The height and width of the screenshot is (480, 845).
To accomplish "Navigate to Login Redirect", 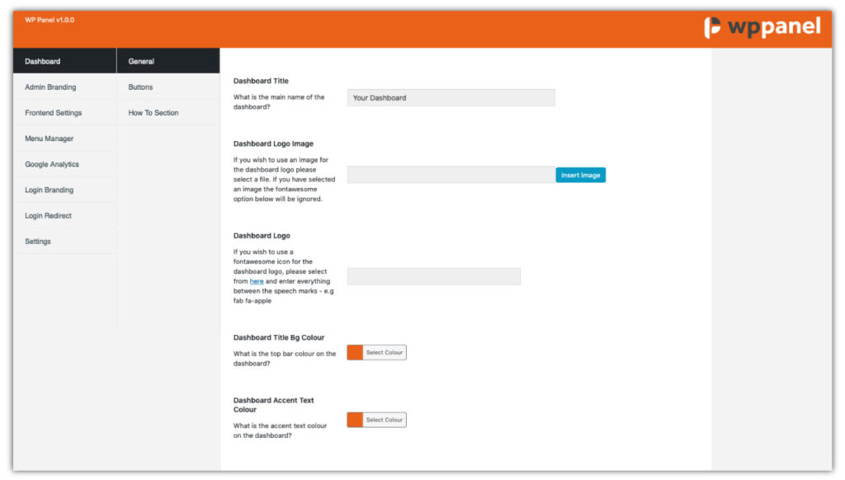I will tap(64, 215).
